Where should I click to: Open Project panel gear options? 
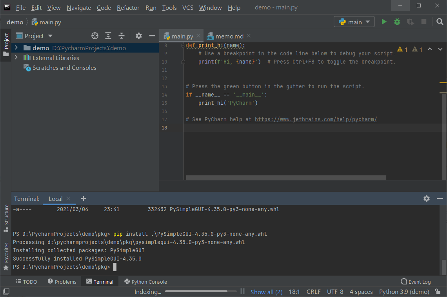(138, 36)
